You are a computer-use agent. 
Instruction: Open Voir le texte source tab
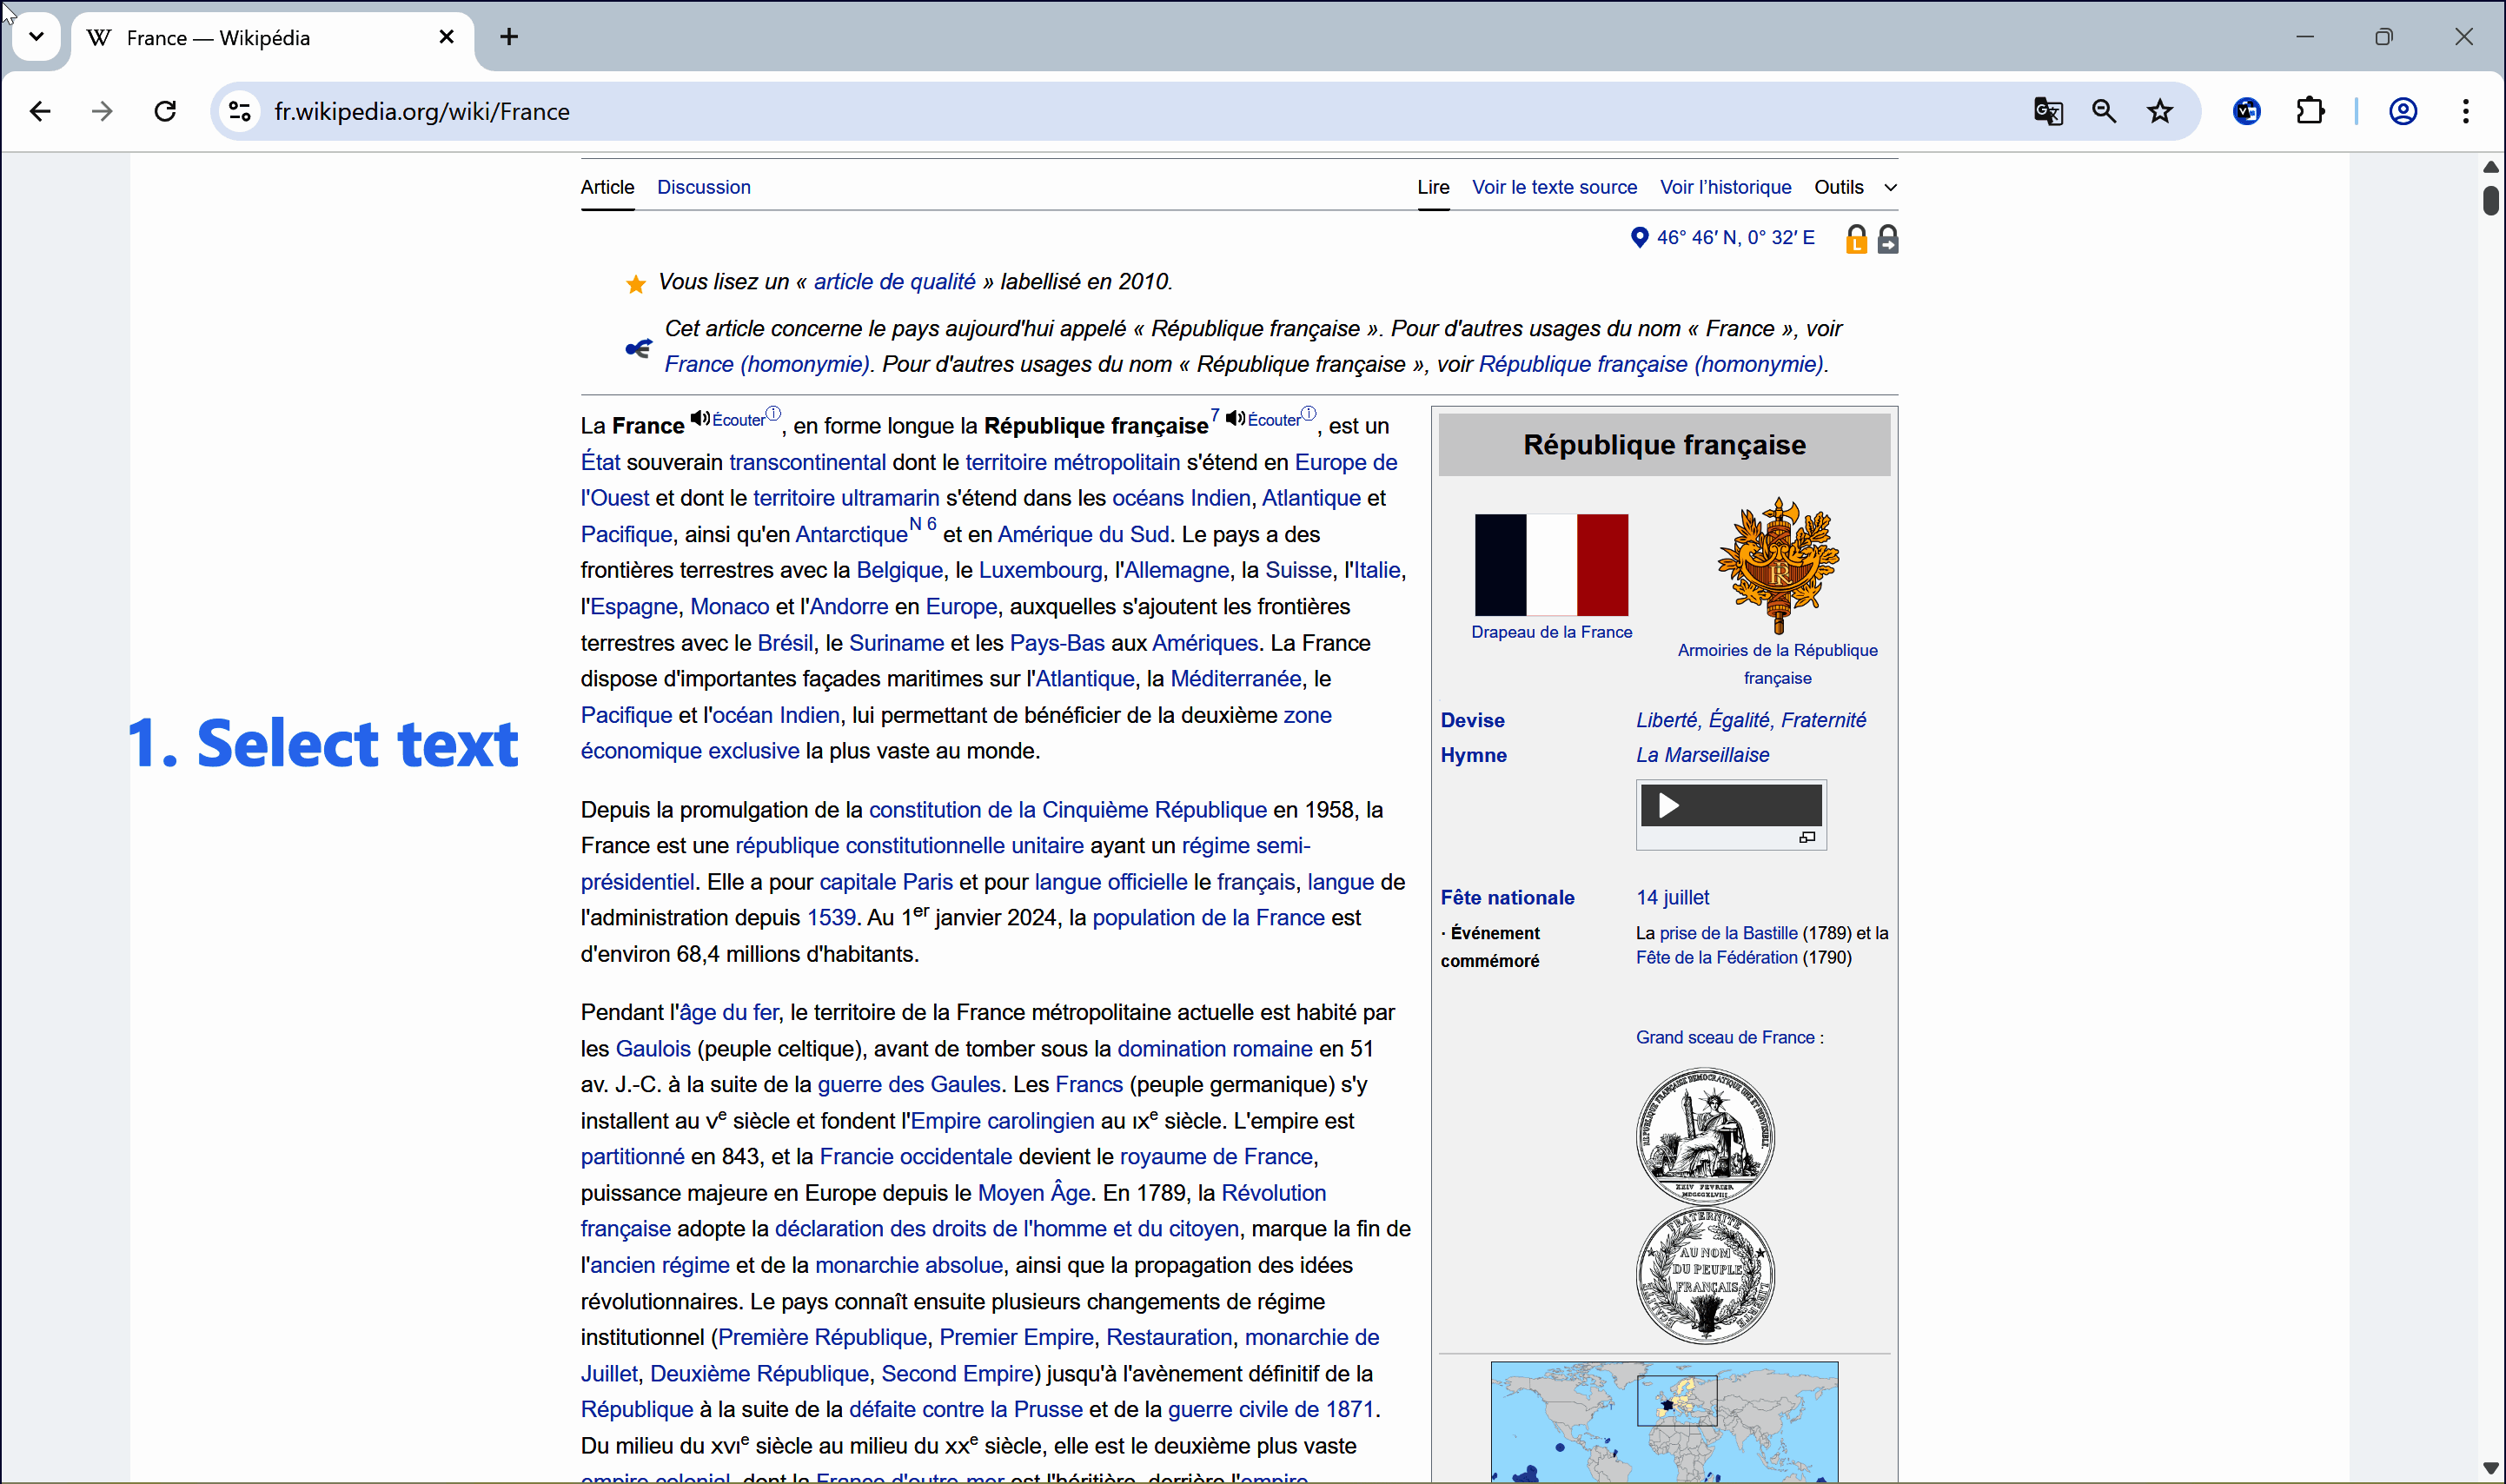(x=1554, y=187)
